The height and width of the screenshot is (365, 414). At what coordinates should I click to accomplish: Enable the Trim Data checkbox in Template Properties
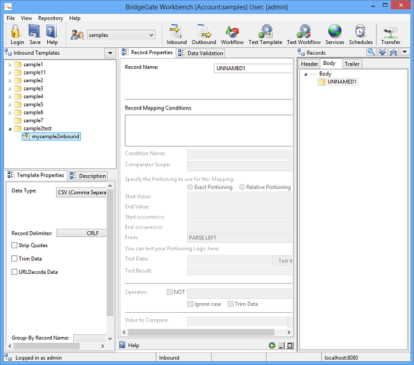pos(14,259)
